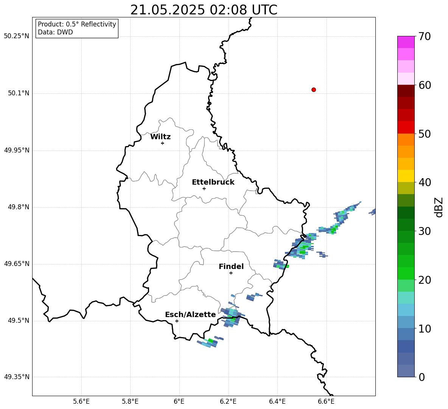The height and width of the screenshot is (409, 448).
Task: Click the orange colorbar swatch above 50
Action: (x=406, y=139)
